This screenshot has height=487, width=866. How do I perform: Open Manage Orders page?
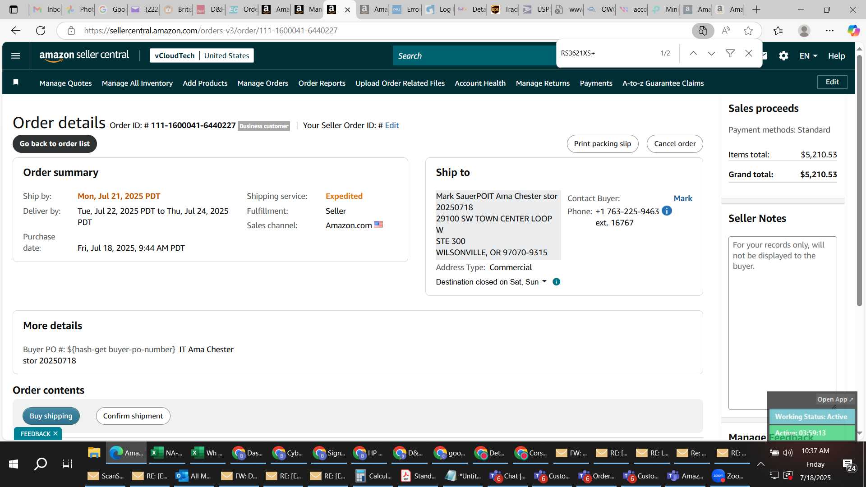point(263,83)
